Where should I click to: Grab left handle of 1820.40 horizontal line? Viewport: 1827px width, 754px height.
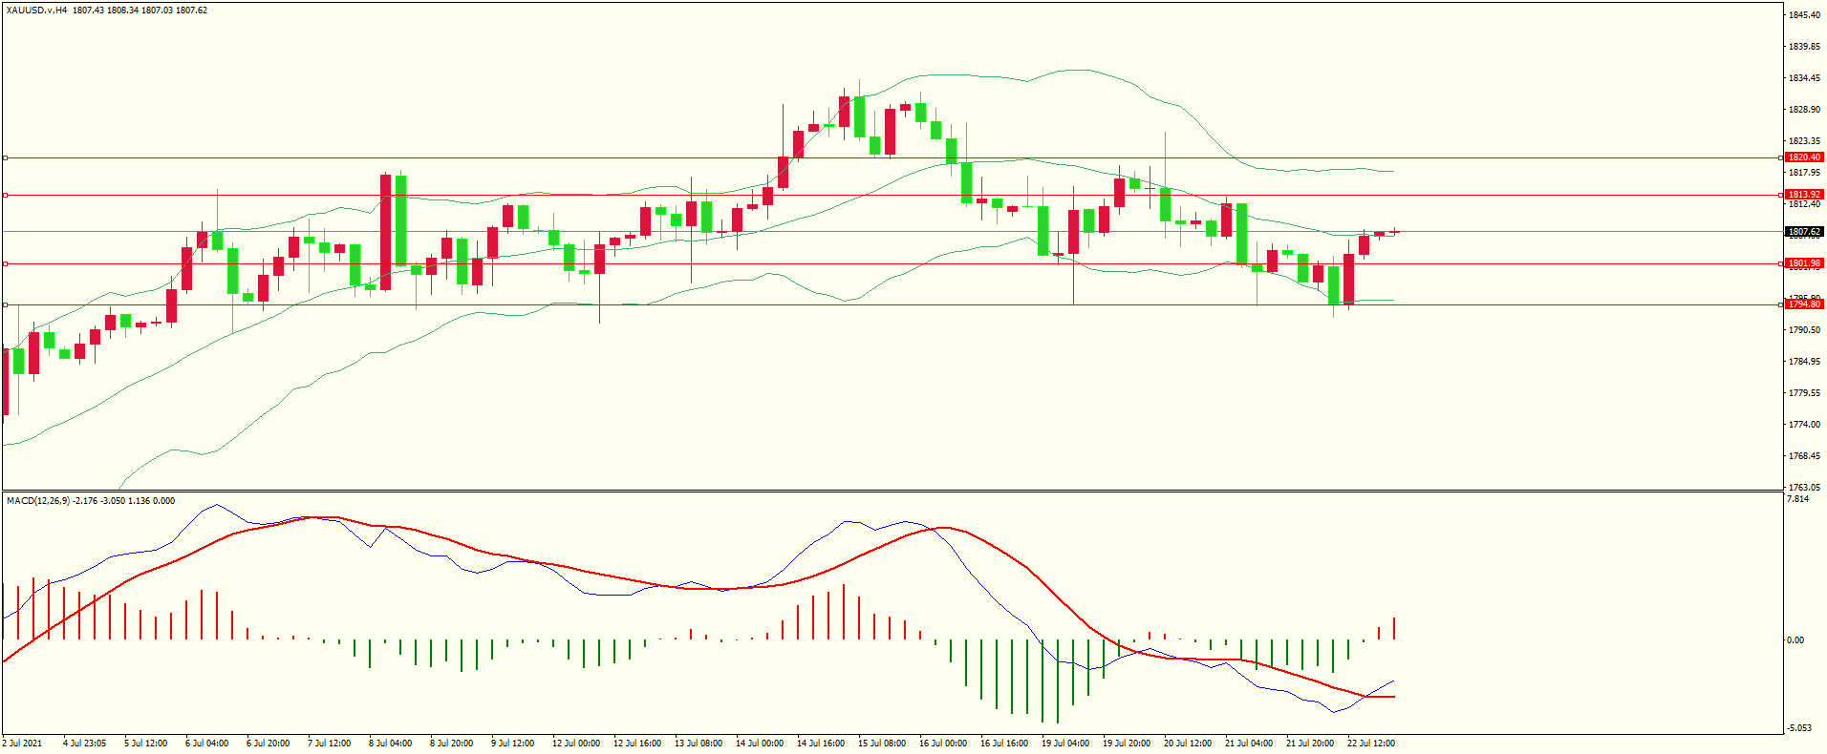click(x=5, y=157)
